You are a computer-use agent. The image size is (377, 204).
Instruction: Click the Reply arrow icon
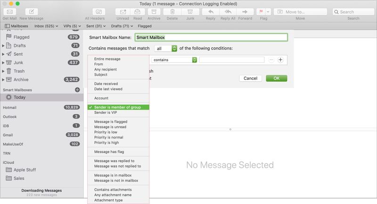(x=211, y=12)
